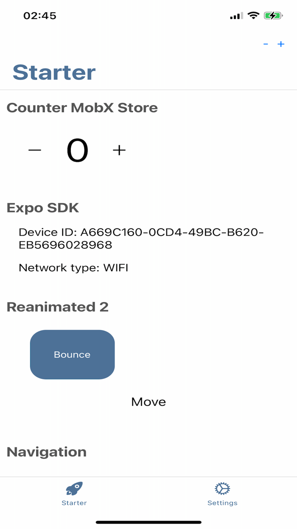Increment the counter with the plus sign
This screenshot has width=297, height=529.
pyautogui.click(x=119, y=150)
